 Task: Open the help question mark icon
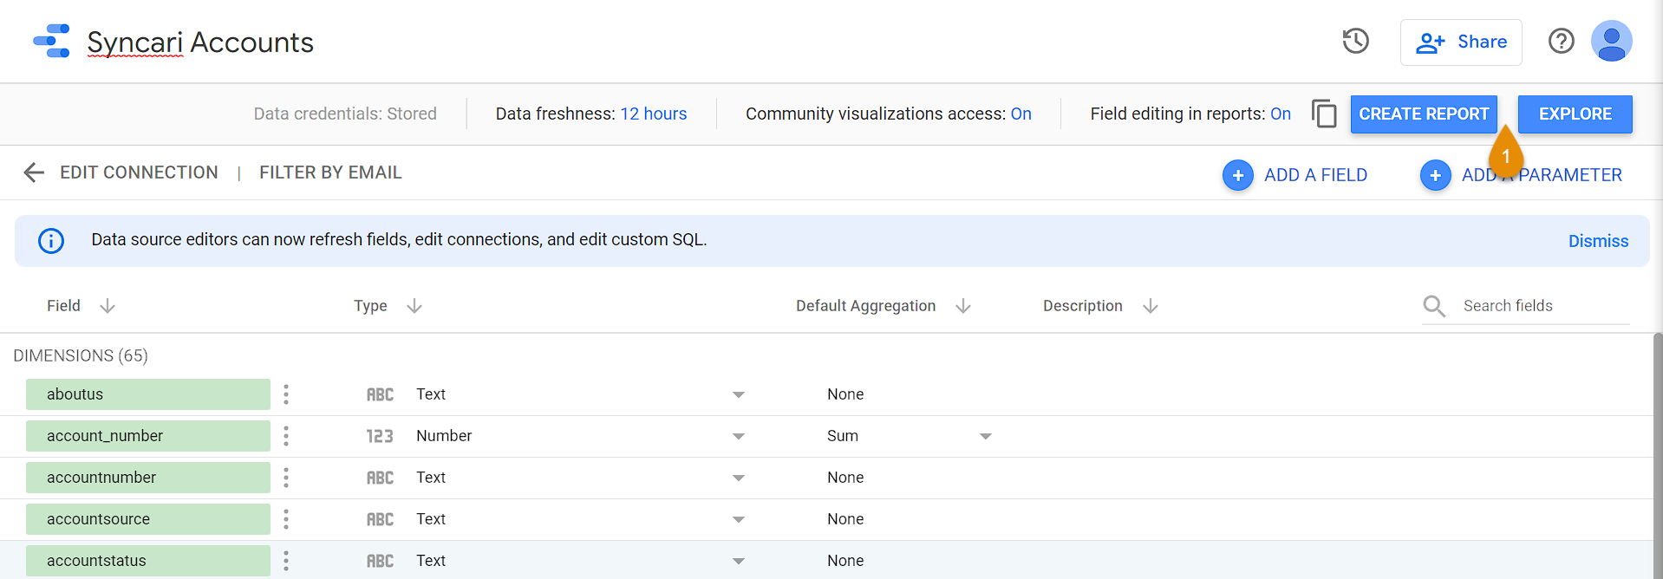1561,41
